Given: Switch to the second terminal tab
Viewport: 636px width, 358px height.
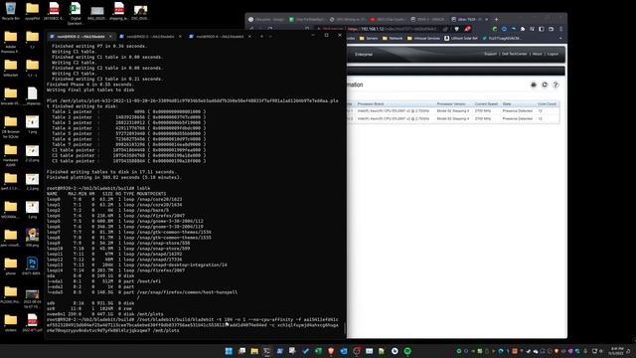Looking at the screenshot, I should tap(150, 36).
